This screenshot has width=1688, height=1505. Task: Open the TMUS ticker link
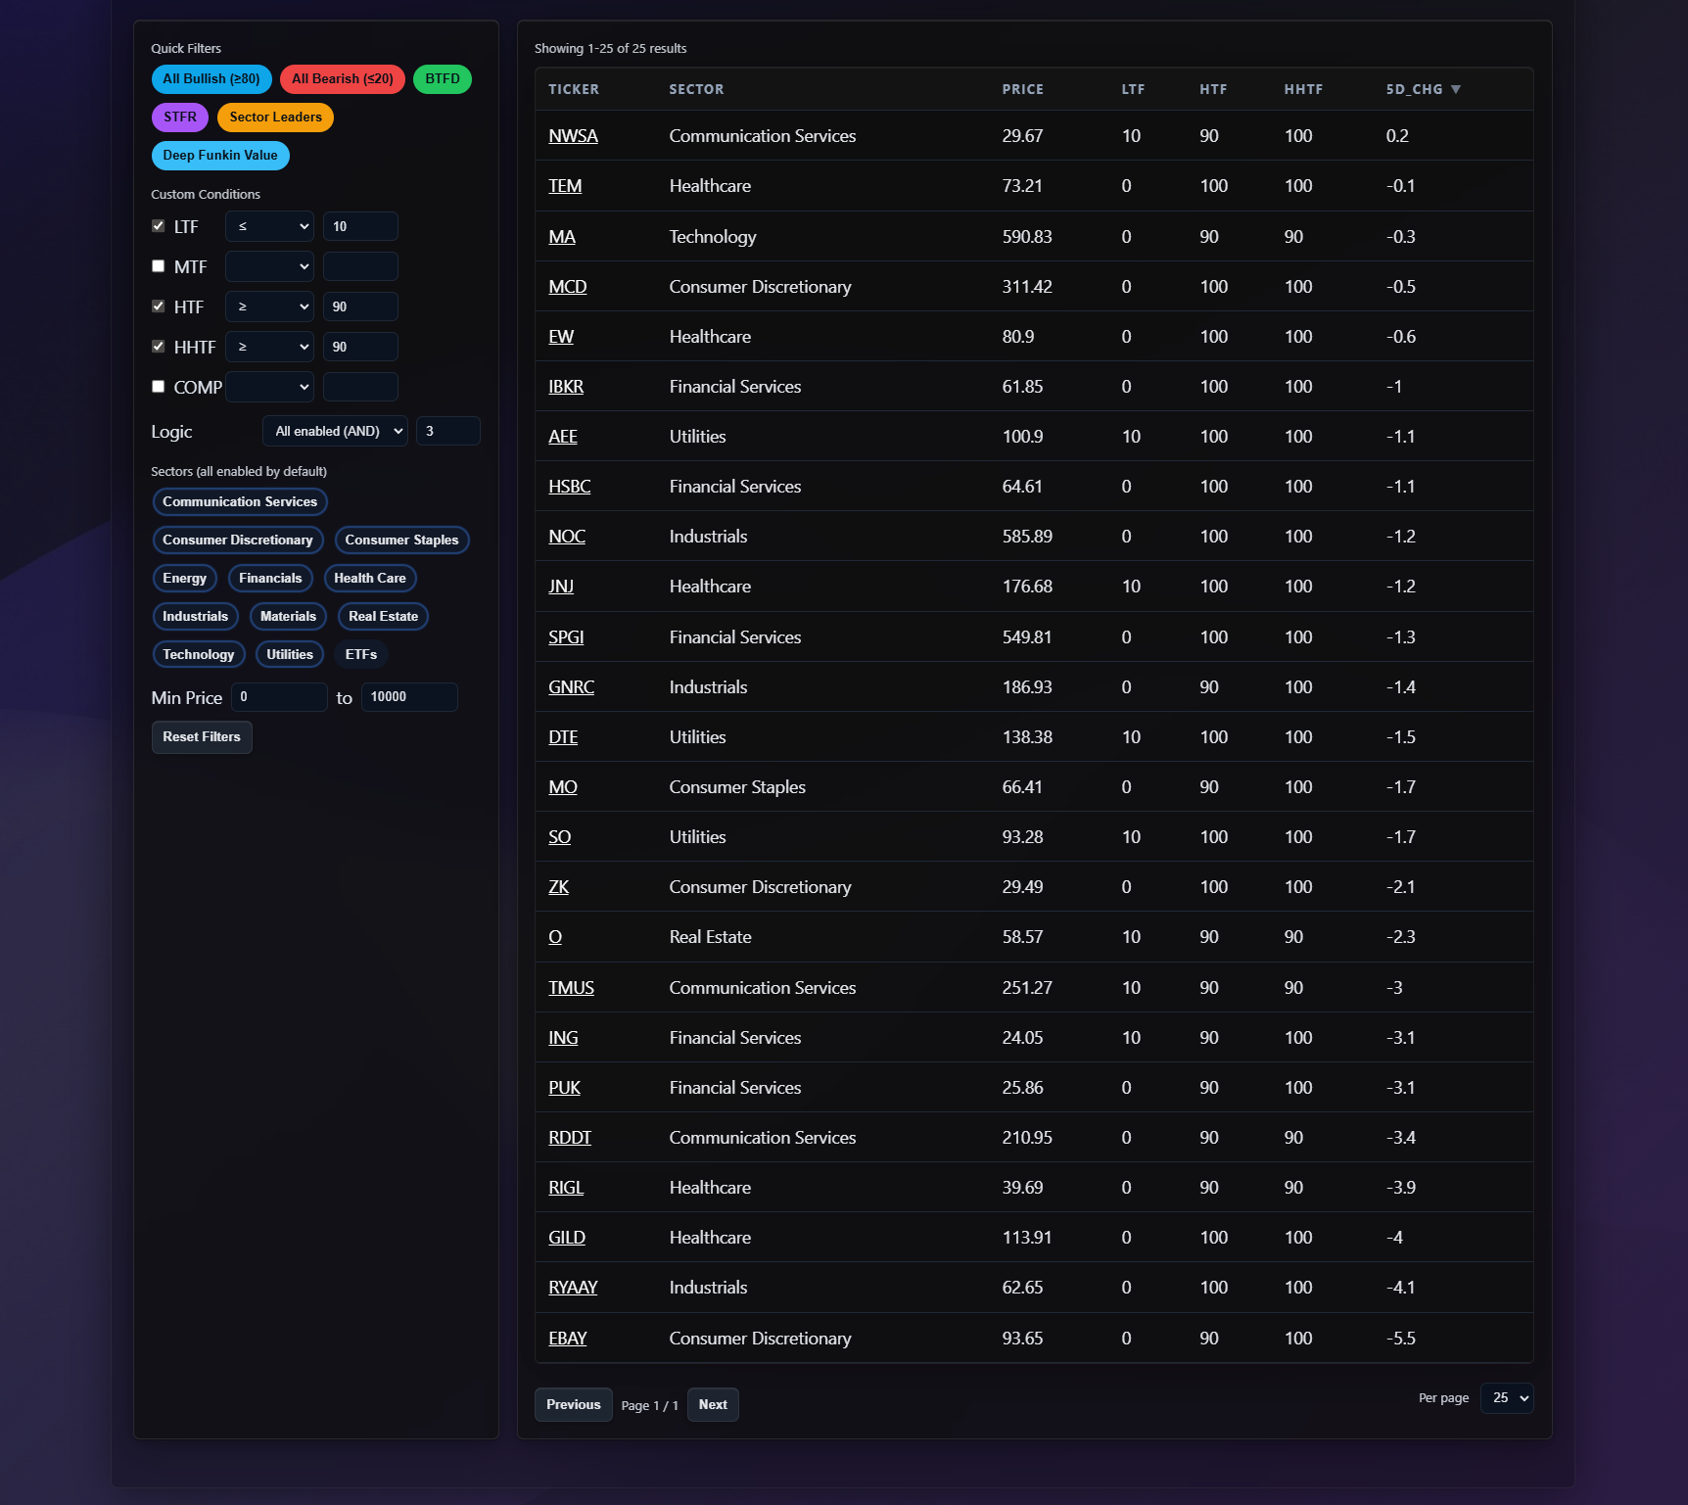click(x=571, y=988)
